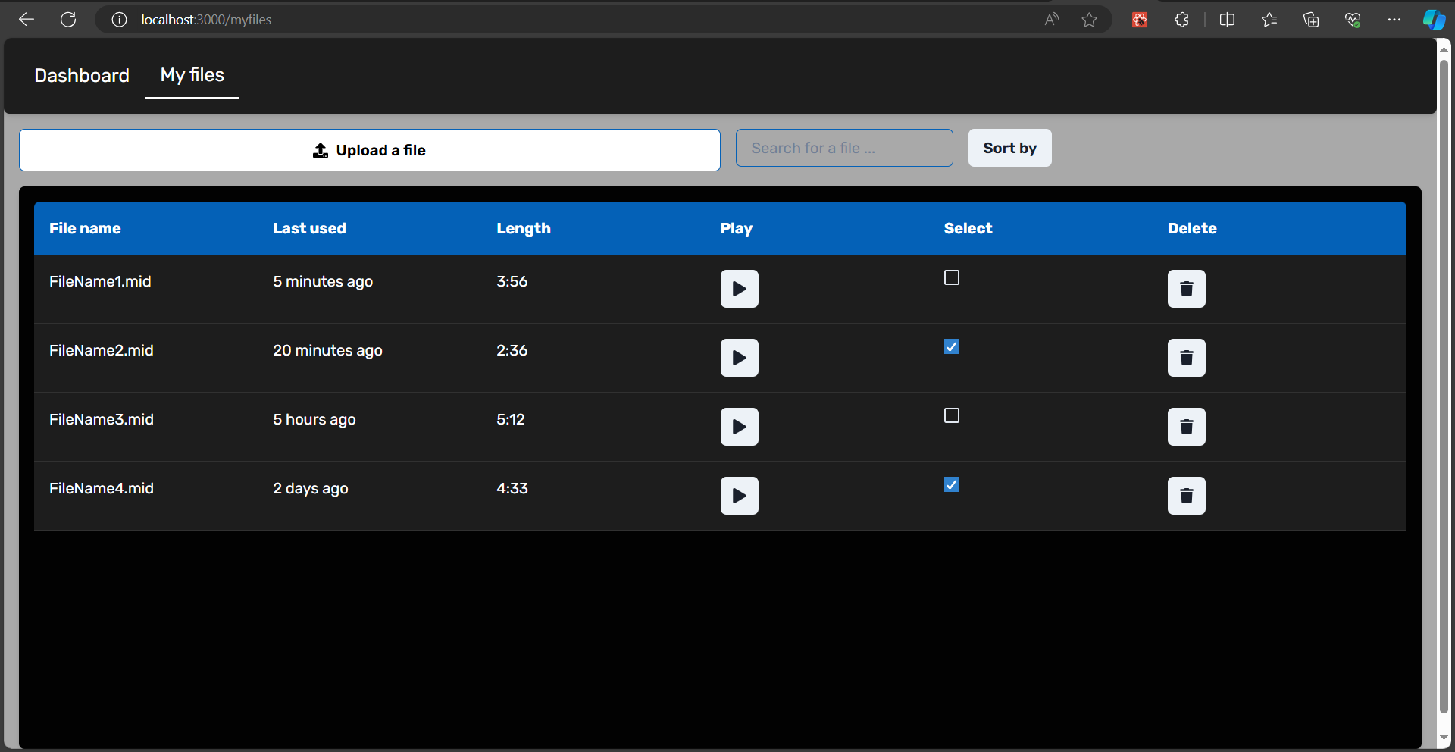Viewport: 1455px width, 752px height.
Task: Play FileName3.mid
Action: [x=739, y=427]
